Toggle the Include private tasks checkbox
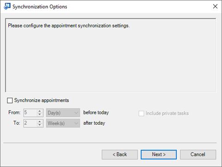The image size is (222, 167). (141, 113)
